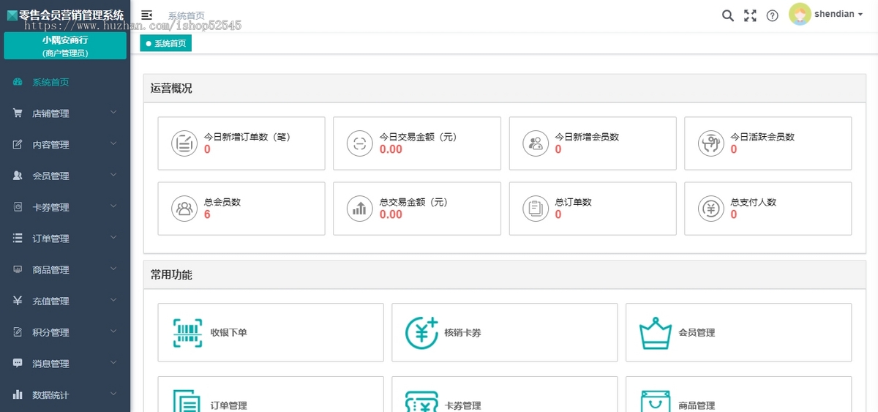
Task: Click the 今日活跃会员数 icon
Action: point(711,143)
